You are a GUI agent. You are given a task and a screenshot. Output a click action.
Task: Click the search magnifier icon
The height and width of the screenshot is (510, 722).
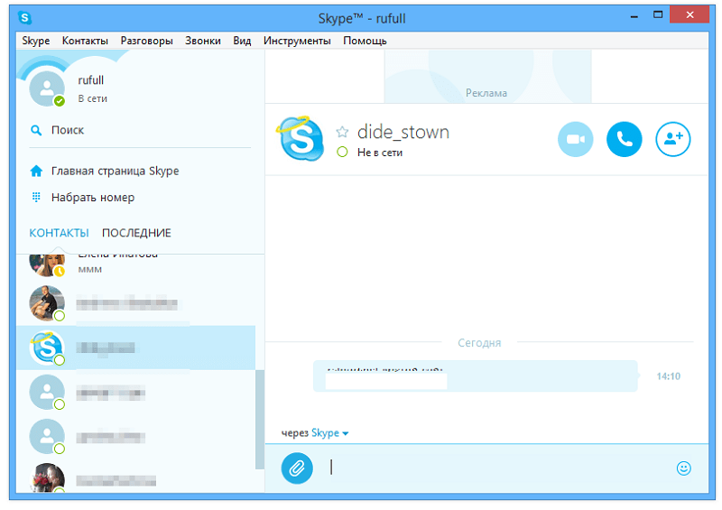[x=36, y=130]
